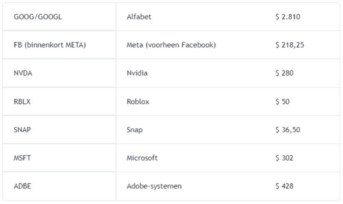
Task: Click the GOOG/GOOGL ticker cell
Action: (33, 17)
